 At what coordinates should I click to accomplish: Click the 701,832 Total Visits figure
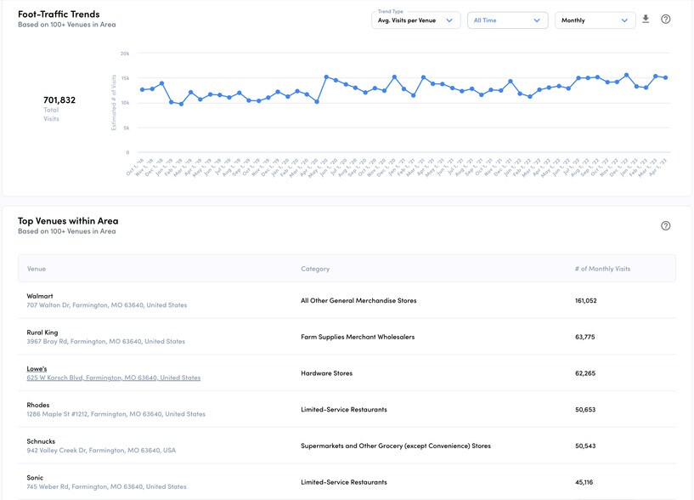pyautogui.click(x=59, y=100)
